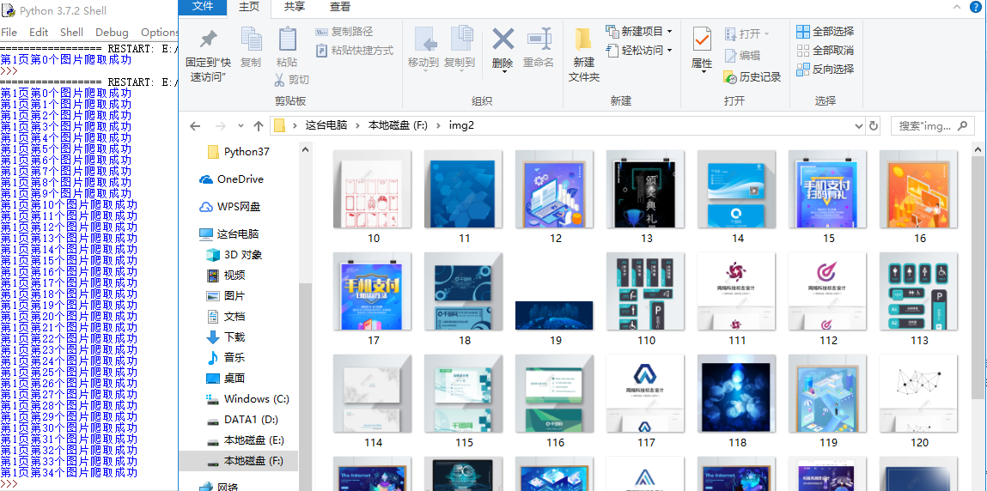987x491 pixels.
Task: Click the Cut scissors icon
Action: tap(280, 80)
